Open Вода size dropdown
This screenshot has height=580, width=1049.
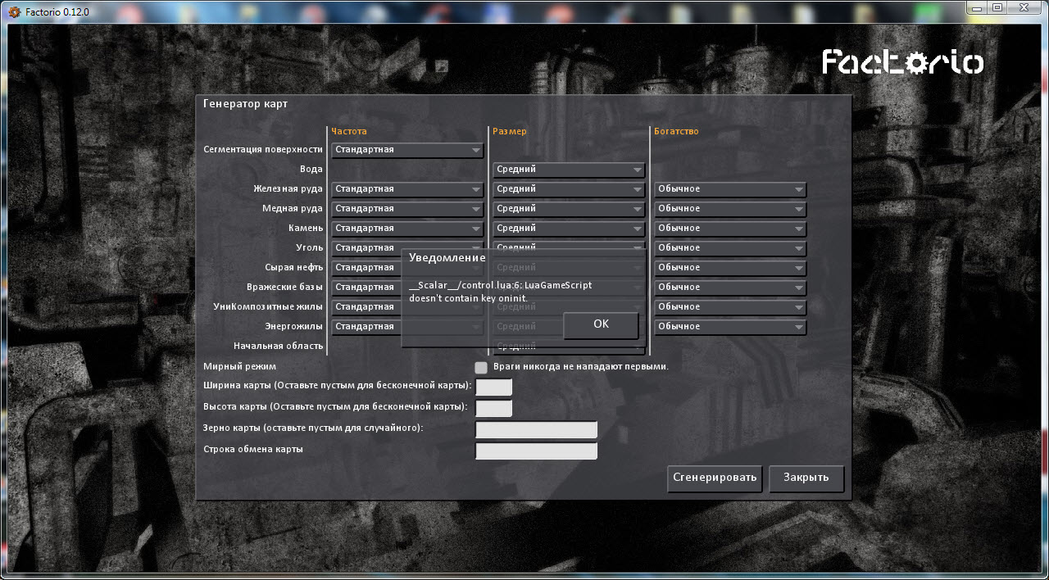point(569,170)
